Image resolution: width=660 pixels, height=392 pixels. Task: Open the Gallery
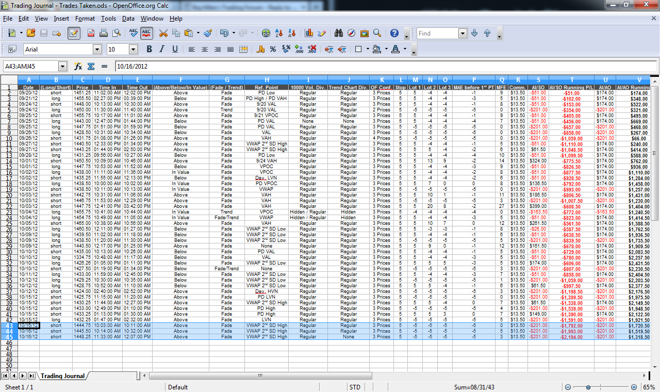point(365,34)
